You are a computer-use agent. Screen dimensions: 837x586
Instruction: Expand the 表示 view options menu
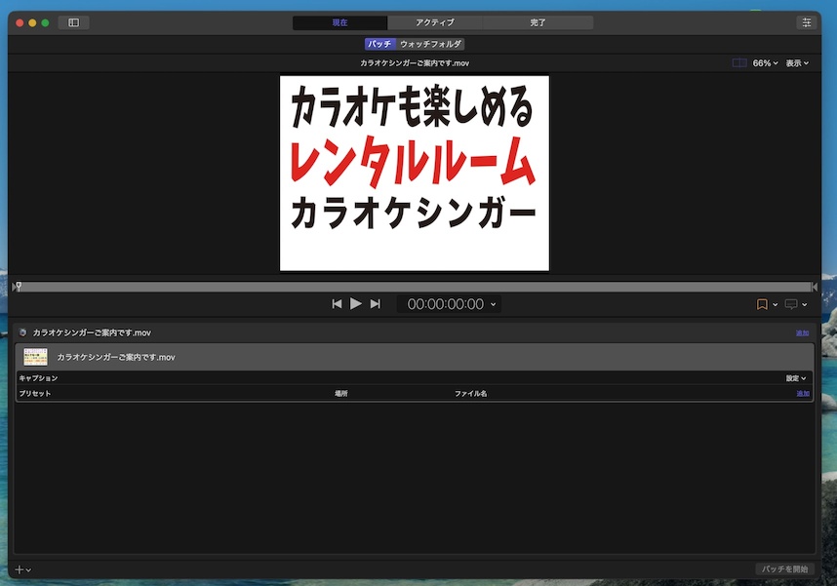(x=797, y=62)
